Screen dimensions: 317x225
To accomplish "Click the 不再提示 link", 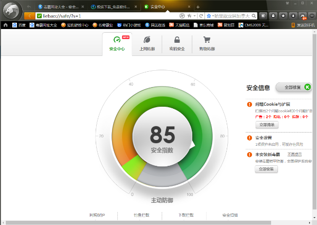I will [x=295, y=154].
